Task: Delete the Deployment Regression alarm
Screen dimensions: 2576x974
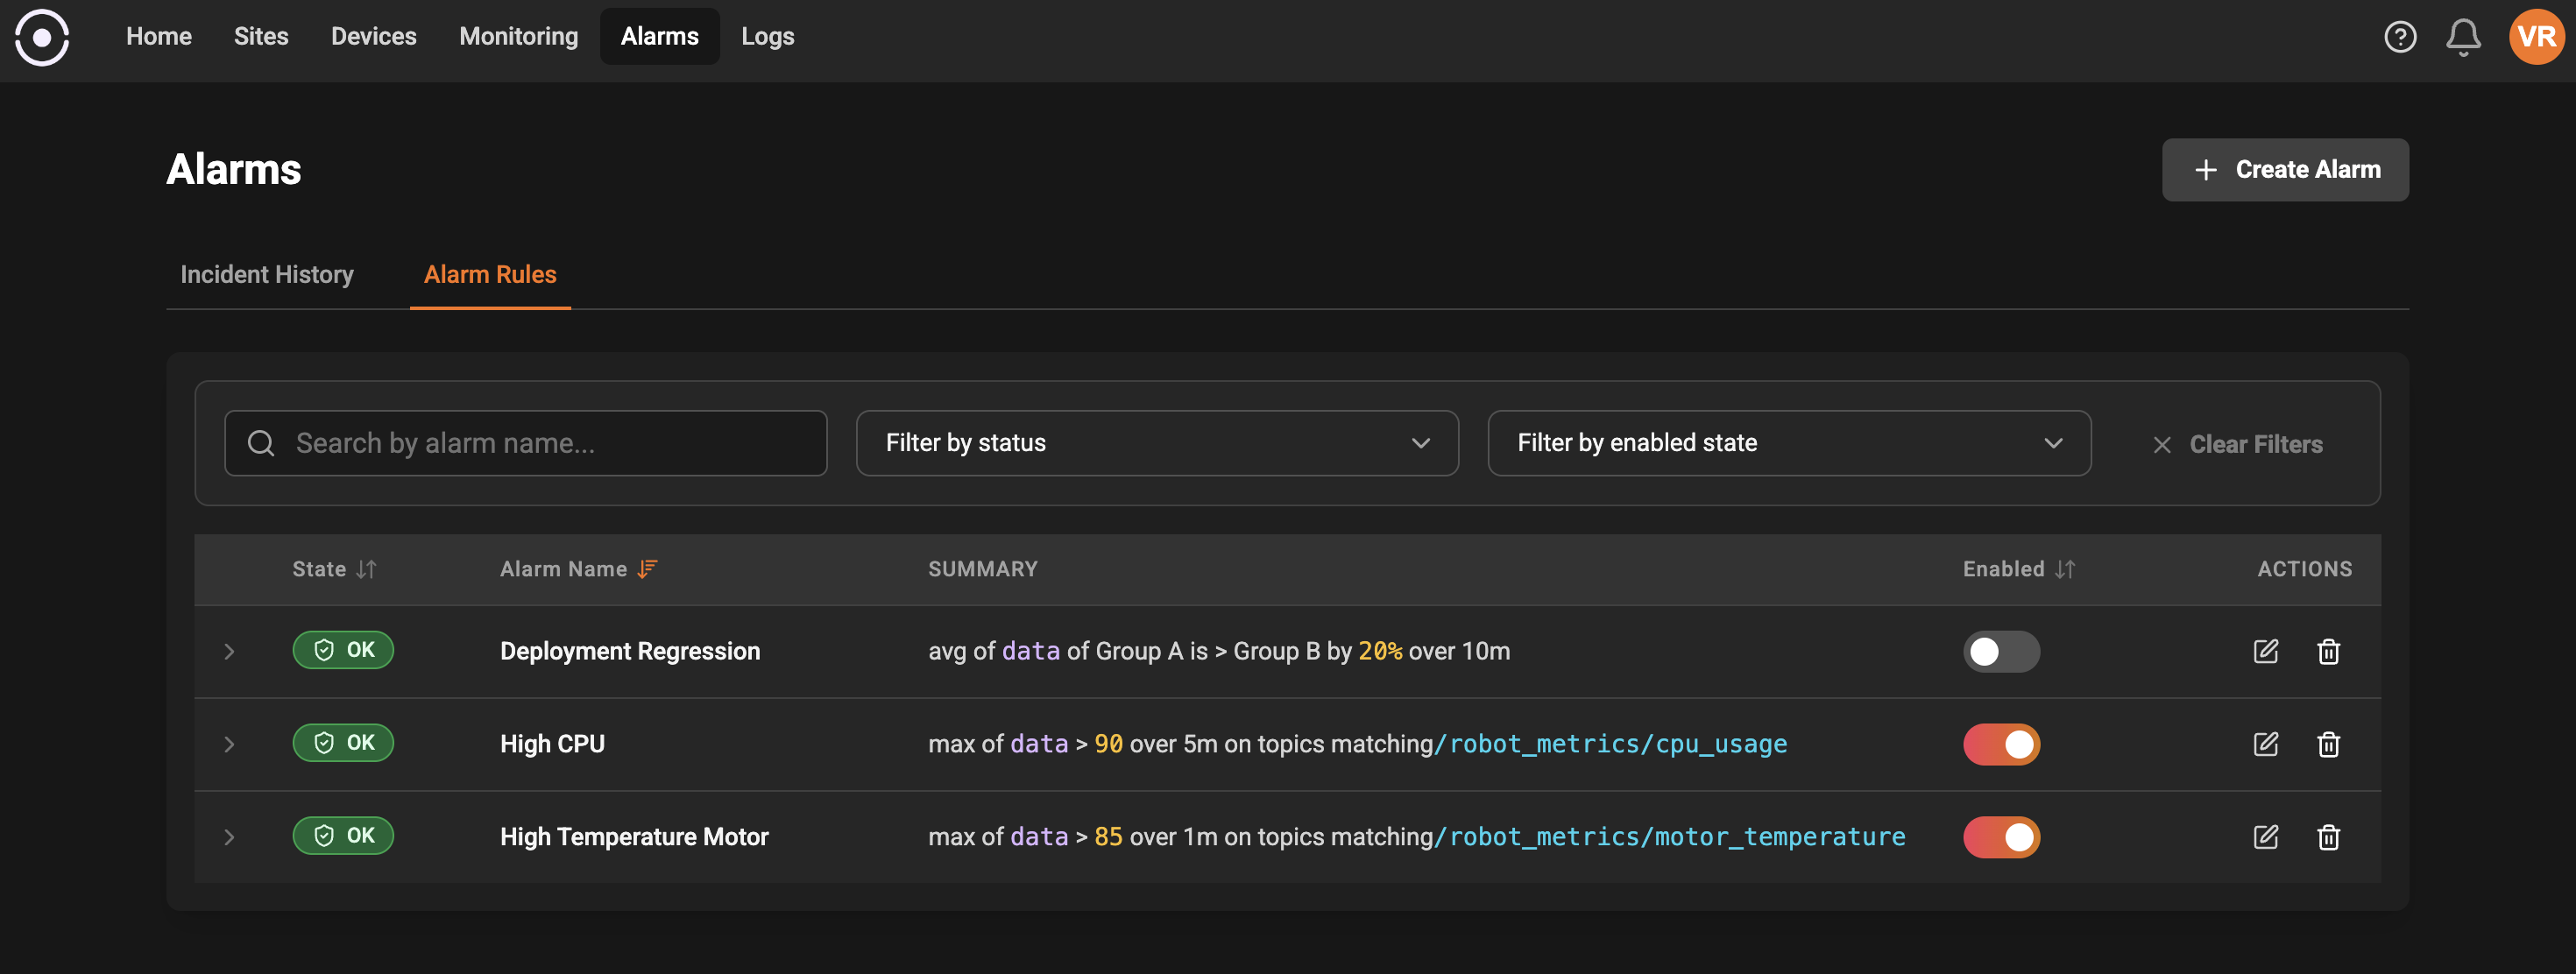Action: pos(2328,651)
